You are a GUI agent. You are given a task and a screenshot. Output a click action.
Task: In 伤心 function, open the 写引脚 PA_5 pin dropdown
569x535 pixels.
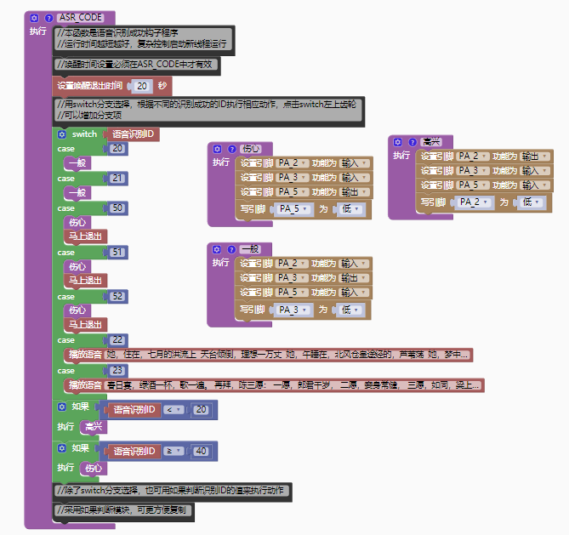[293, 209]
